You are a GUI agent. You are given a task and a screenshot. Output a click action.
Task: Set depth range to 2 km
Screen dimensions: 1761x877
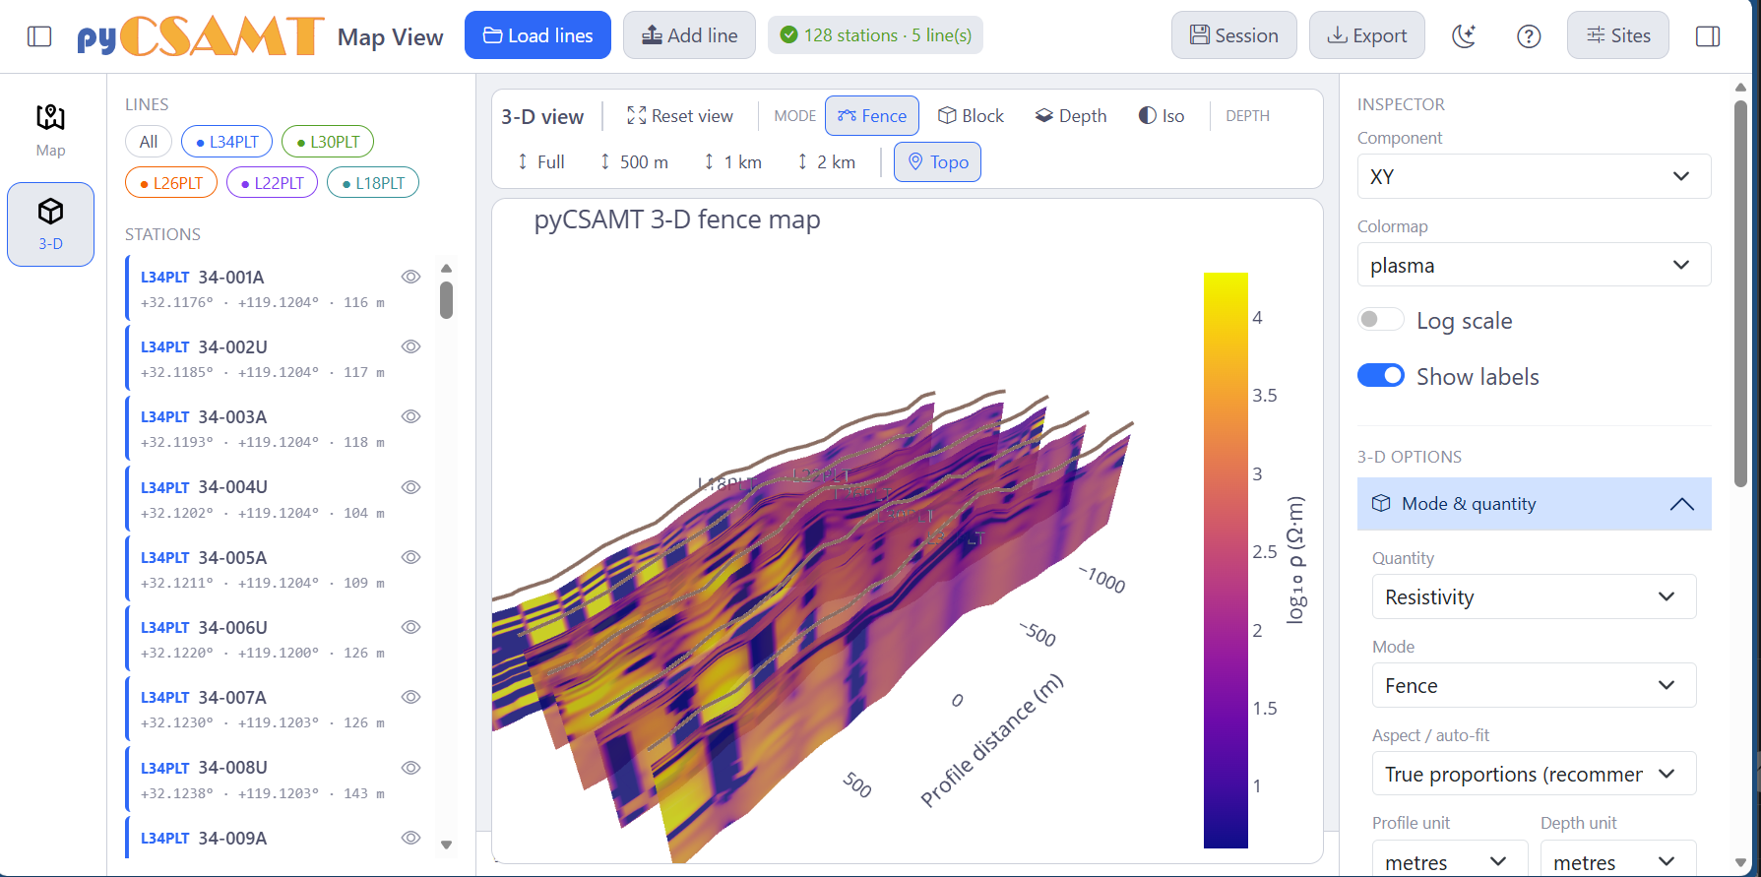826,162
